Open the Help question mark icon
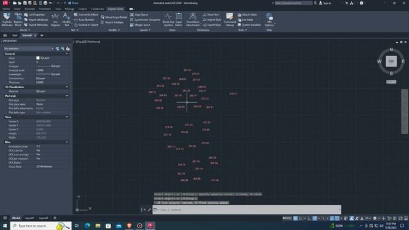 point(361,3)
